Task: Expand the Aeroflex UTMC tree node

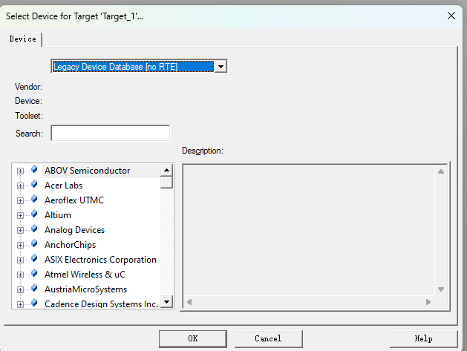Action: tap(20, 200)
